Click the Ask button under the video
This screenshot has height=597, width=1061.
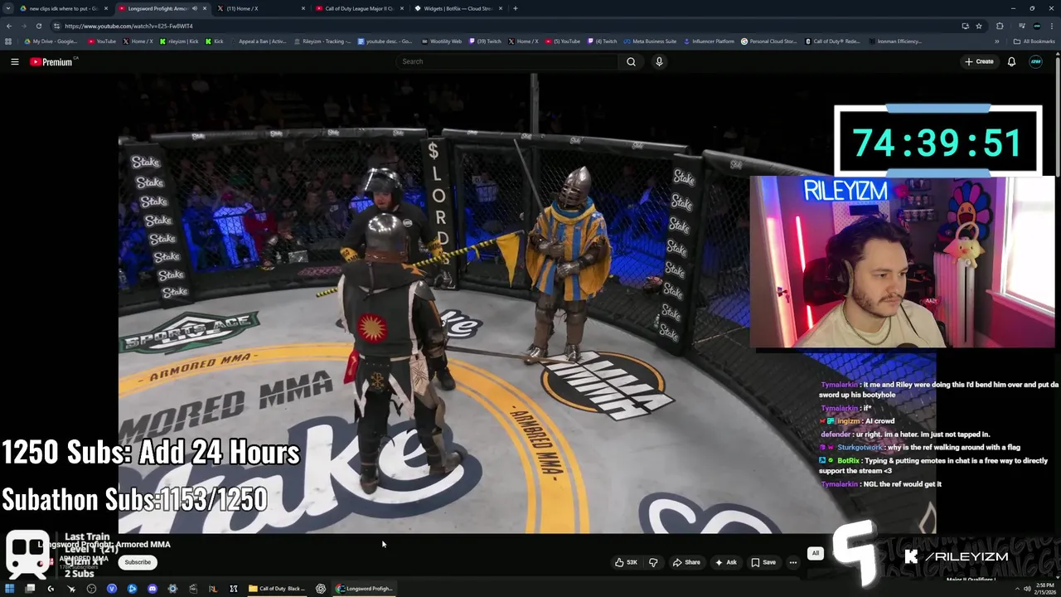(x=725, y=562)
